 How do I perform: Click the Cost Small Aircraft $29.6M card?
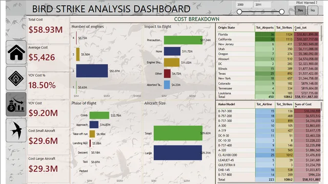[x=48, y=142]
